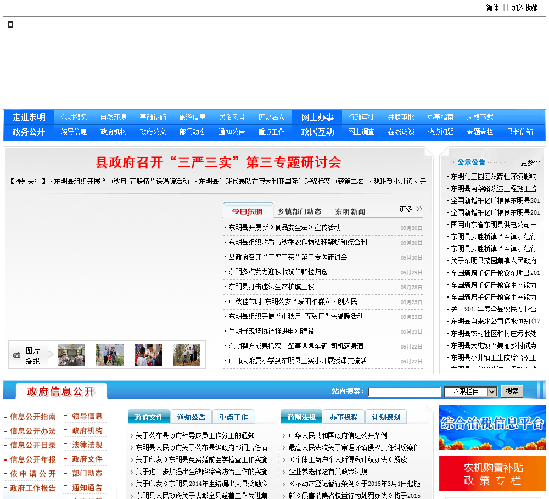The width and height of the screenshot is (549, 499).
Task: Open 走进东明 navigation section
Action: (29, 117)
